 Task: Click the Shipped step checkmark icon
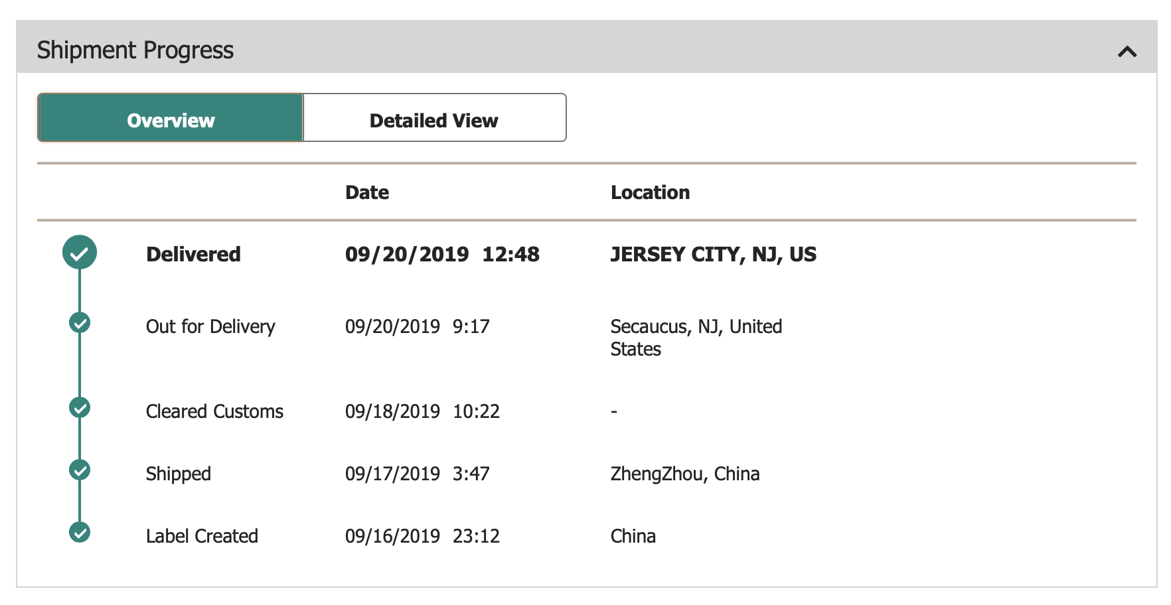click(x=80, y=470)
